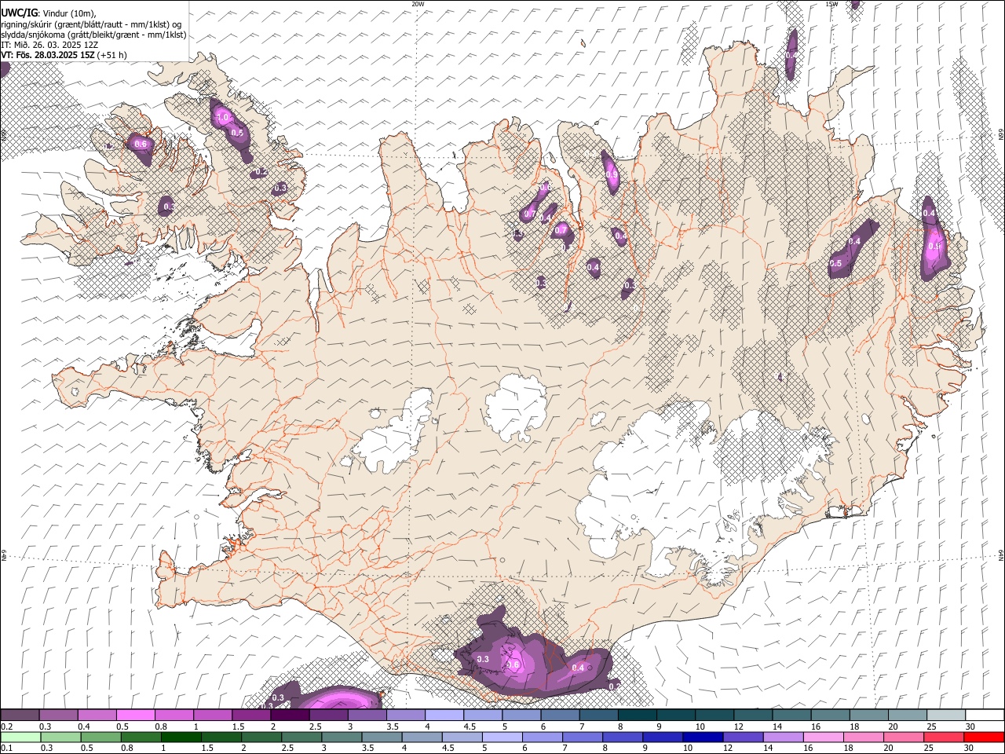
Task: Click the '30' label in the top legend row
Action: click(x=970, y=727)
